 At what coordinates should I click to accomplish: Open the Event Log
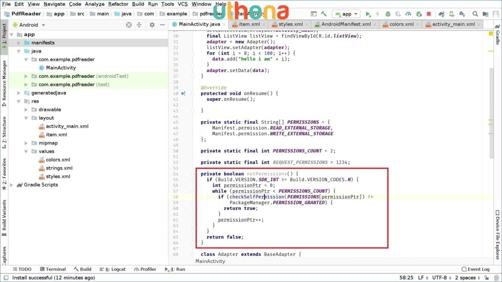coord(475,269)
